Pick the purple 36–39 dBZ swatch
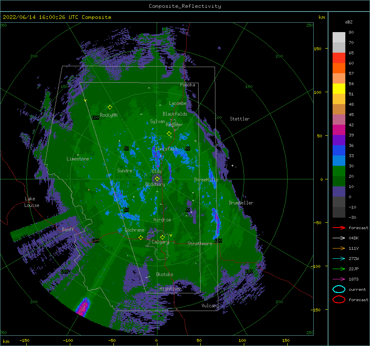 tap(339, 140)
